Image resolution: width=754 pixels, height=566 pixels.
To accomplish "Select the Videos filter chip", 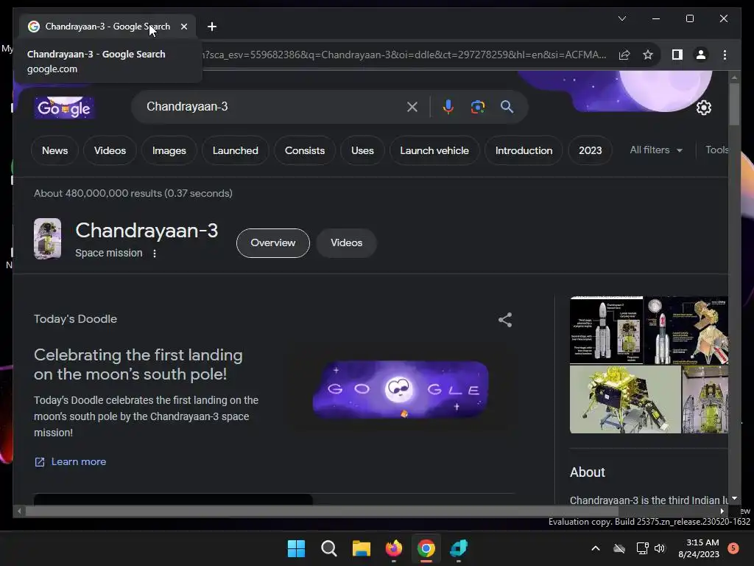I will (110, 150).
